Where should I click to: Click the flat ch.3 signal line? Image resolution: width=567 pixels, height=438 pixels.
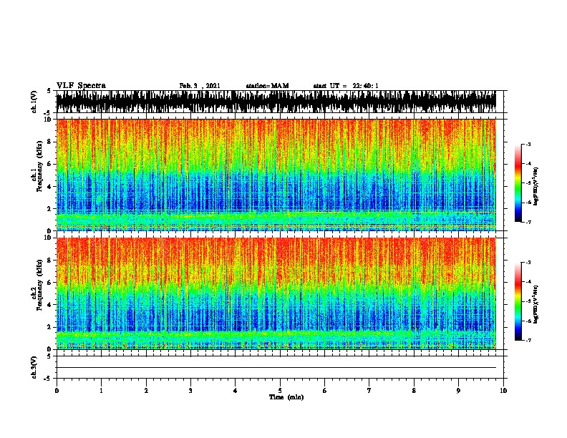(x=276, y=368)
